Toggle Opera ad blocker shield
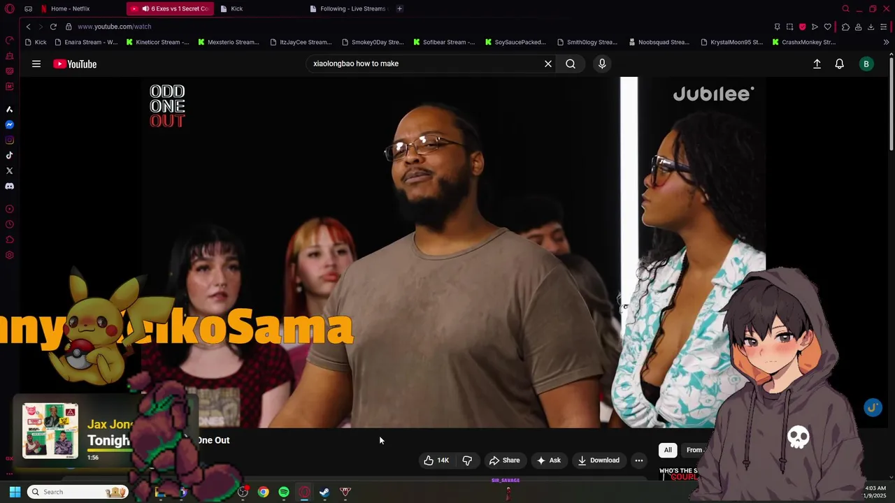This screenshot has width=895, height=503. [x=802, y=27]
